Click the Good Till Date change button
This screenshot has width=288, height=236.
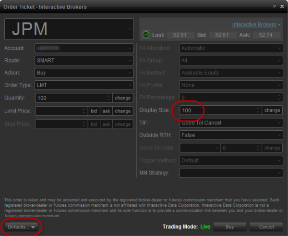point(272,148)
